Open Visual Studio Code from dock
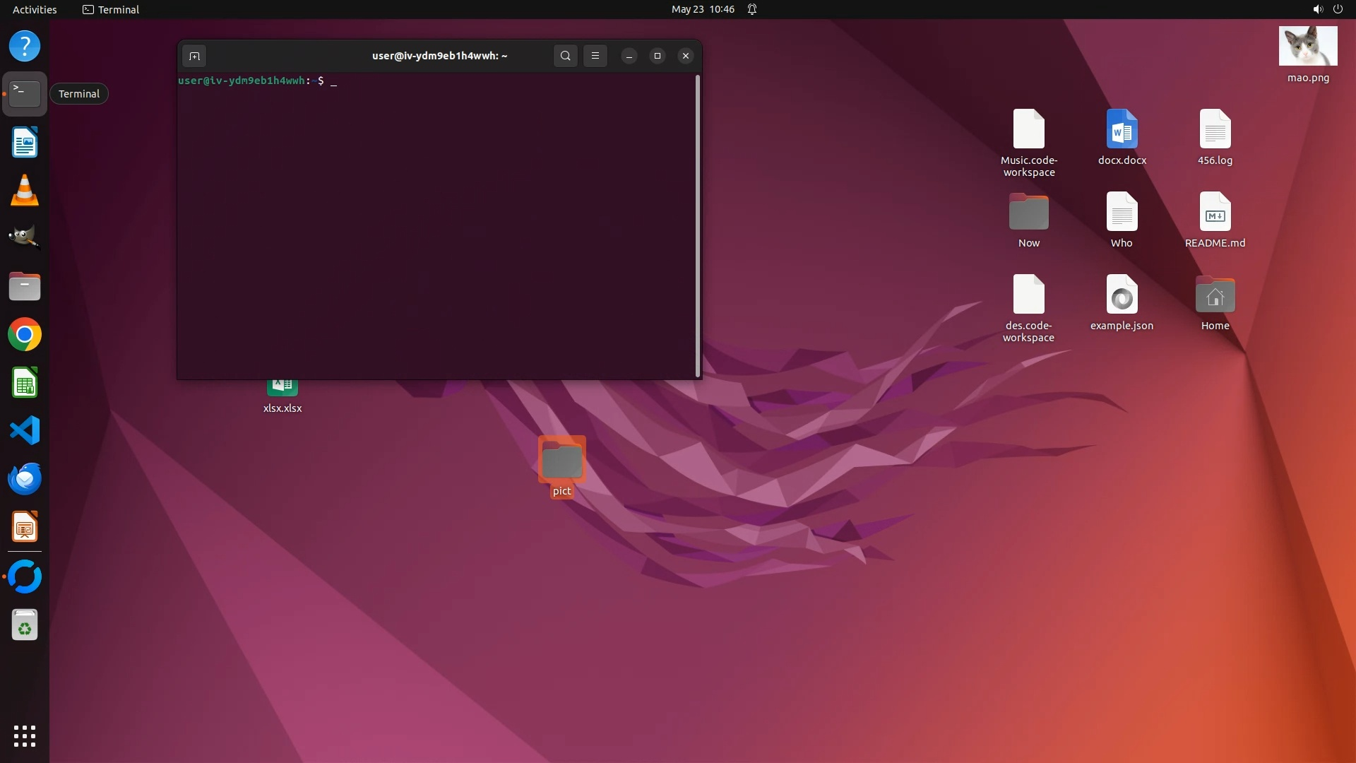Viewport: 1356px width, 763px height. pos(25,430)
